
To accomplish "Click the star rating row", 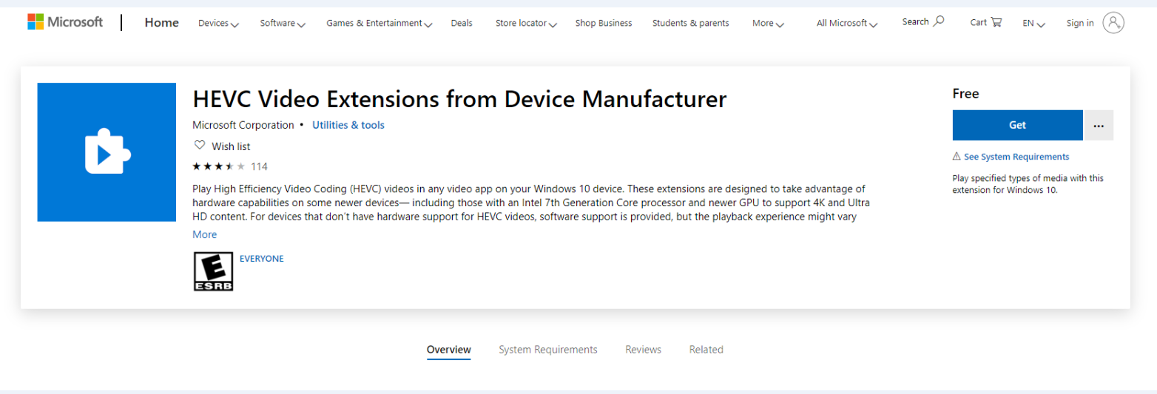I will 219,166.
